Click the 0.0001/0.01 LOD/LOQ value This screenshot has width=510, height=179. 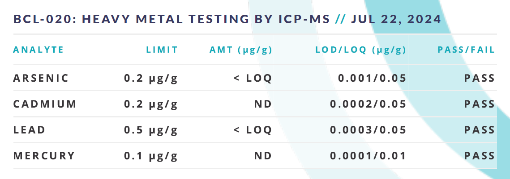click(368, 156)
